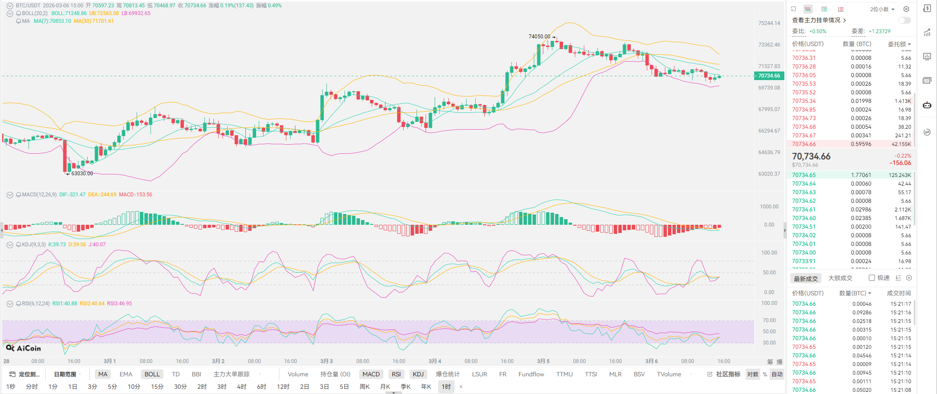
Task: Open order book settings hexagon icon
Action: tap(906, 9)
